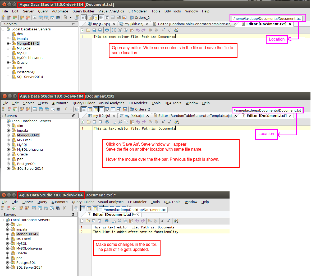Select the 'par' server in the middle window's tree

[x=20, y=159]
